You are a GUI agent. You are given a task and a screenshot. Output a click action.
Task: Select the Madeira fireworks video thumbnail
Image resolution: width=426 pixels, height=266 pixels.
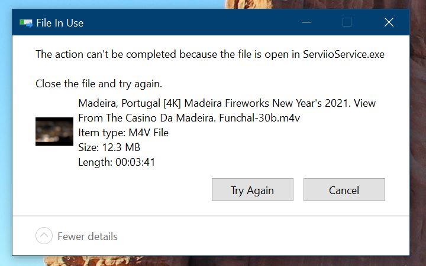coord(54,132)
